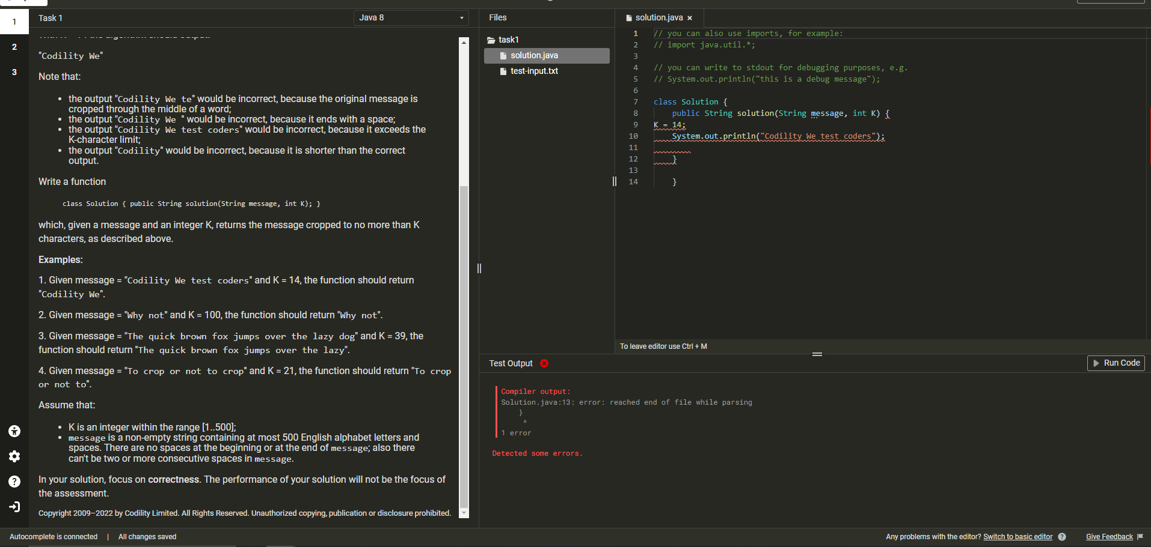Click the public String solution method line
Viewport: 1151px width, 547px height.
point(781,113)
